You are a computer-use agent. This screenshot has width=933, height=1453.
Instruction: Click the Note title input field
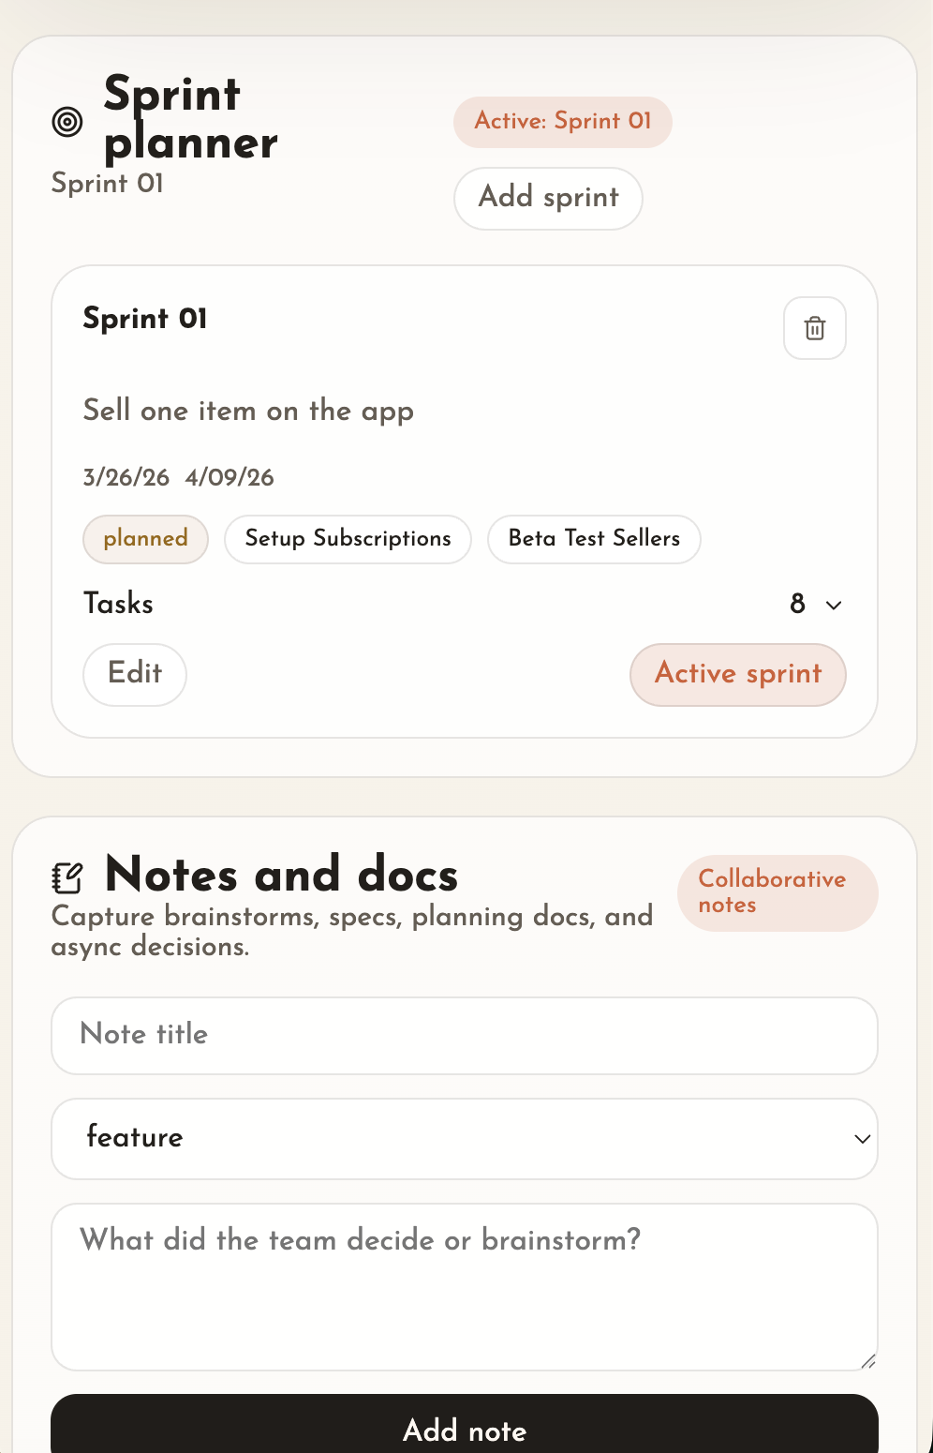tap(464, 1035)
